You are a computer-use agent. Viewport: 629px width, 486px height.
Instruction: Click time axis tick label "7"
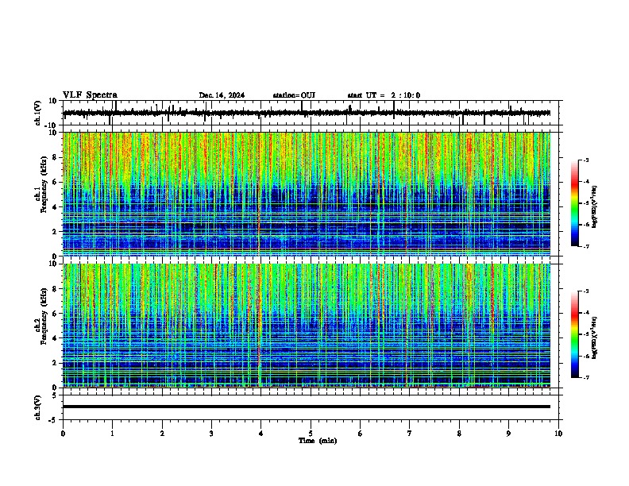[x=410, y=433]
